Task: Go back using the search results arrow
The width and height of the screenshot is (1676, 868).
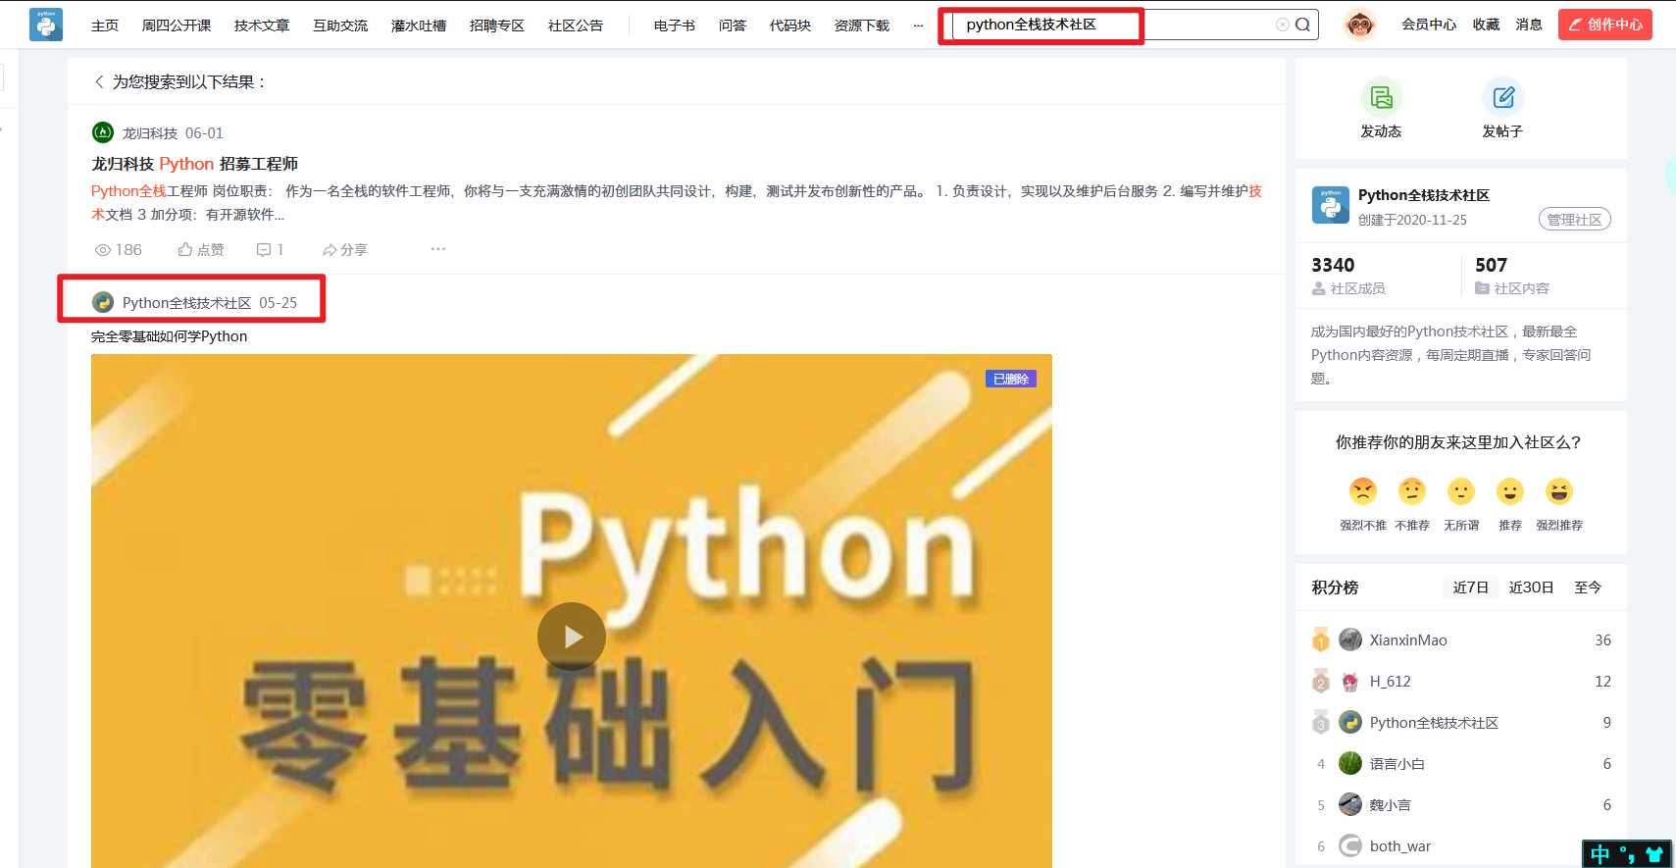Action: point(99,81)
